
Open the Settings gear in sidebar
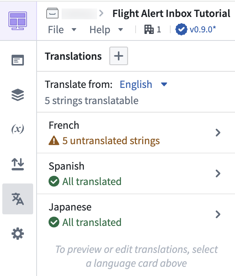pos(18,234)
